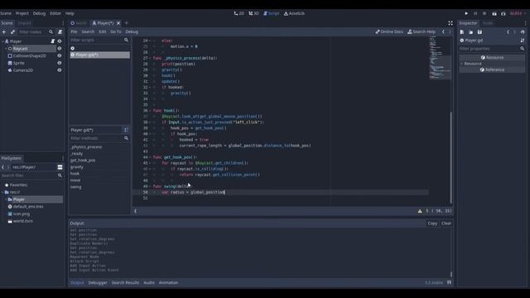This screenshot has width=530, height=298.
Task: Hide the Camera2D node
Action: 60,70
